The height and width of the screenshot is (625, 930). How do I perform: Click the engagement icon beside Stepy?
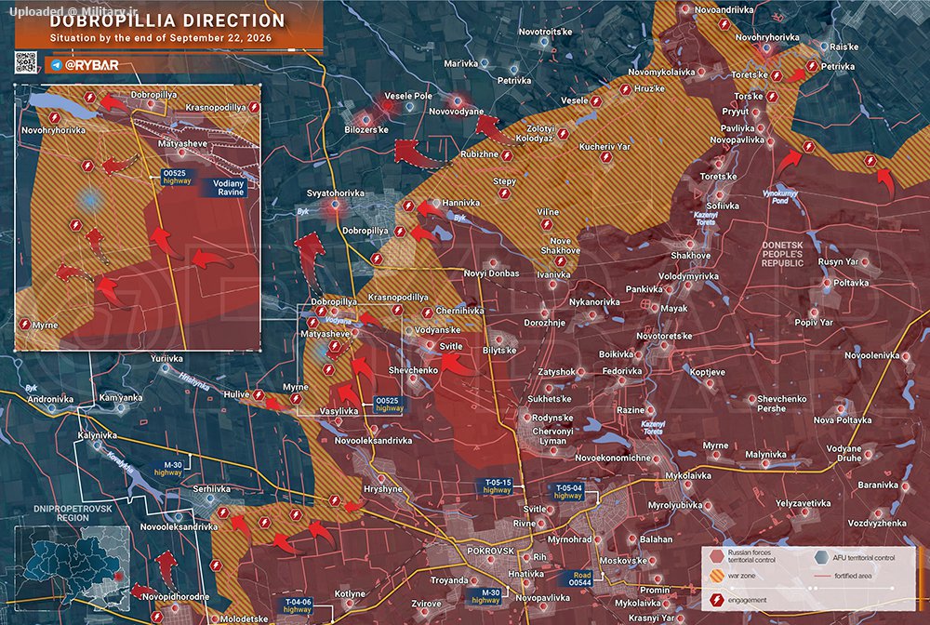504,193
